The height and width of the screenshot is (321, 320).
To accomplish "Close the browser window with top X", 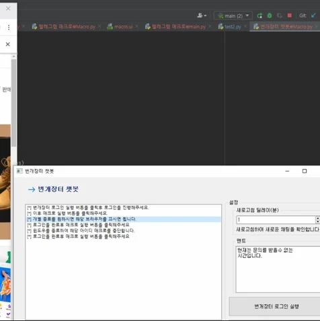I will [8, 8].
